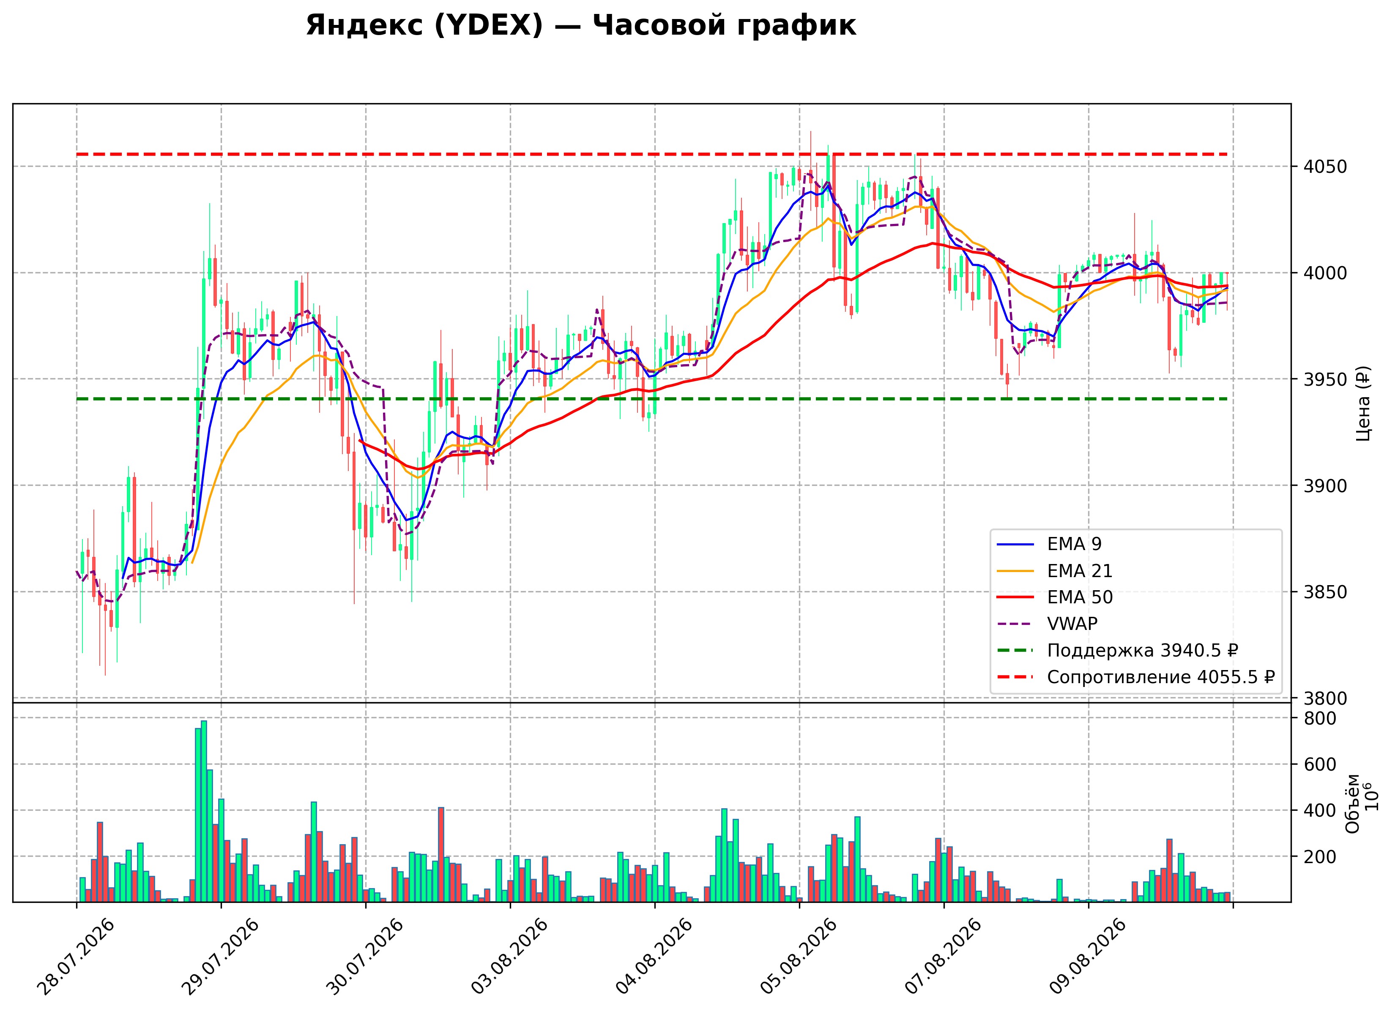Click the 07.08.2026 date label
Screen dimensions: 1395x1011
(944, 957)
